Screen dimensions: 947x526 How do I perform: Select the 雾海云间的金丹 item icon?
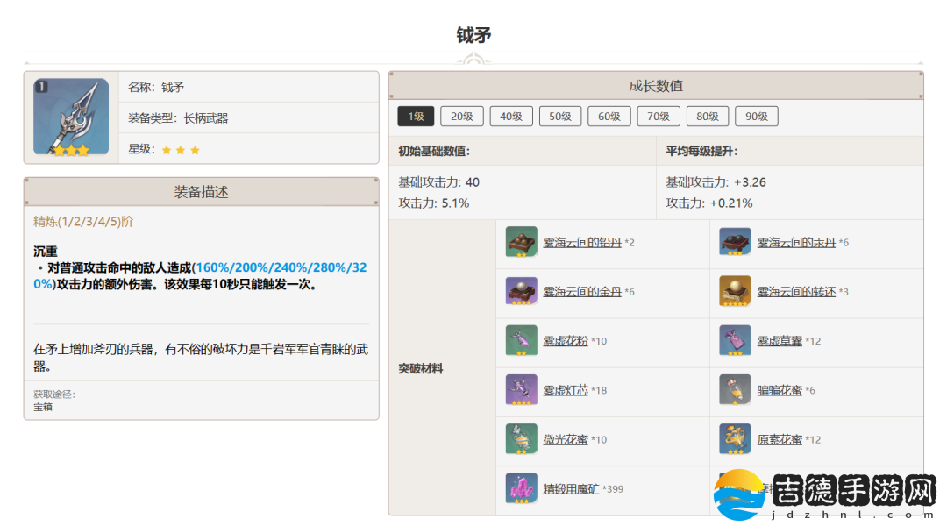tap(521, 291)
